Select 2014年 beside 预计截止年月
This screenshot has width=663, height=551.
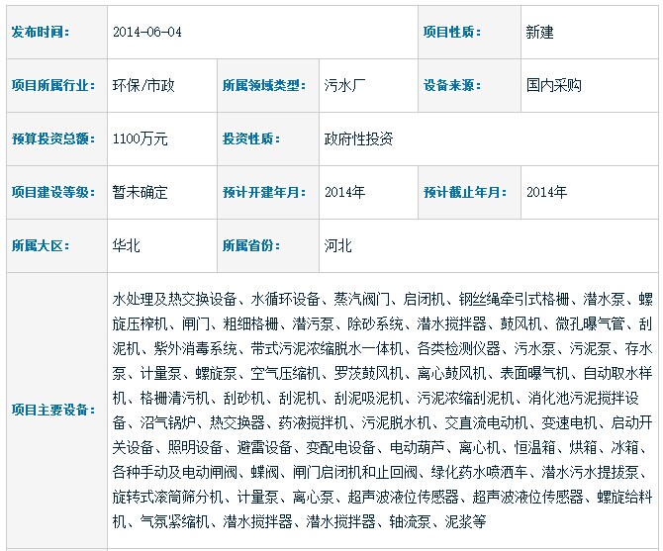click(x=546, y=192)
